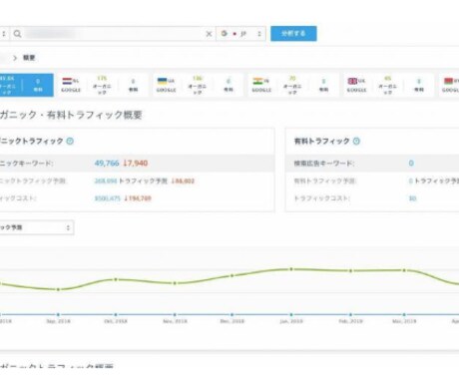
Task: Click the Jan 2019 point on the blue line
Action: tap(291, 314)
